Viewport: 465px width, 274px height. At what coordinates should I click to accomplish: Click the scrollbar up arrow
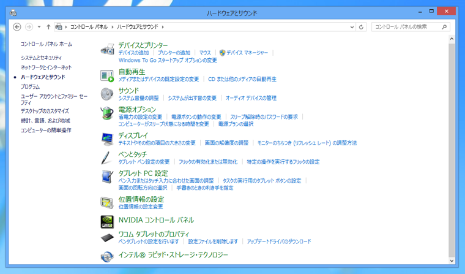(x=452, y=39)
